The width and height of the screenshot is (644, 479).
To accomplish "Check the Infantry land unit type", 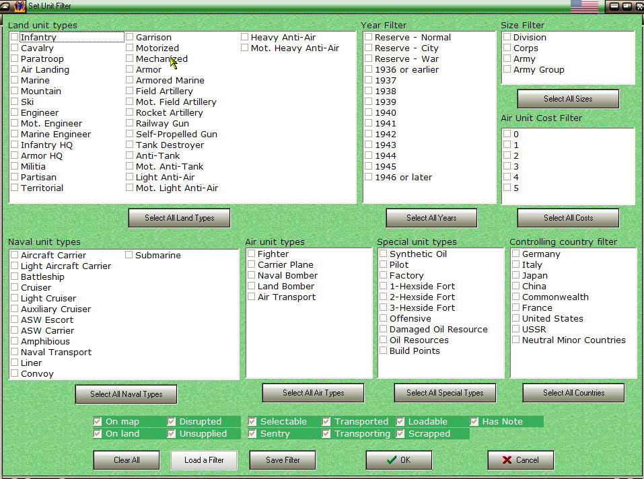I will tap(15, 37).
